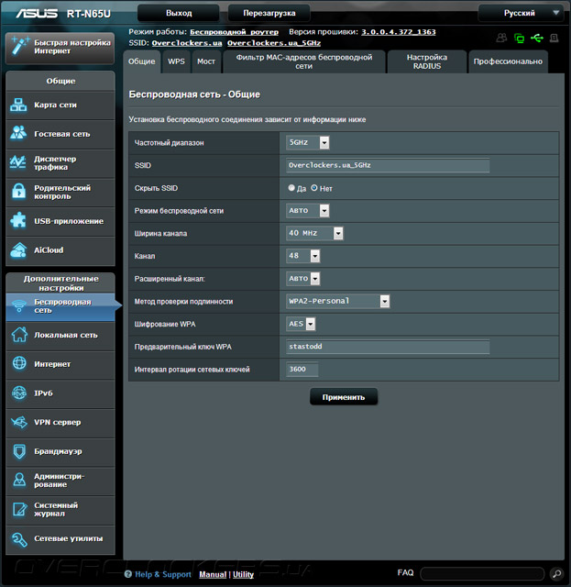
Task: Click the AiCloud cloud icon
Action: (18, 250)
